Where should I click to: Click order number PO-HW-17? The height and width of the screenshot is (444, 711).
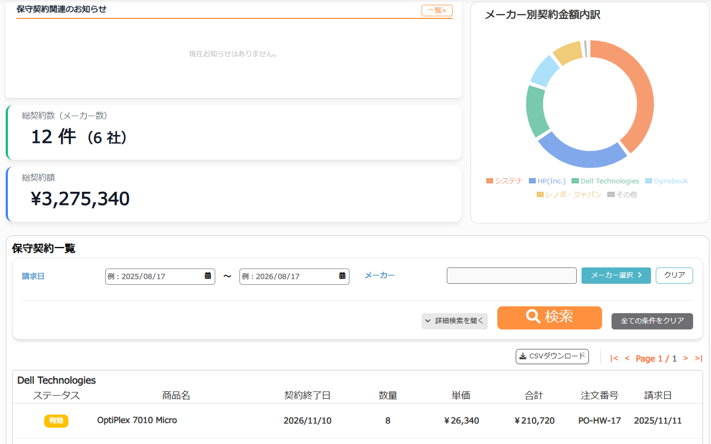point(599,421)
